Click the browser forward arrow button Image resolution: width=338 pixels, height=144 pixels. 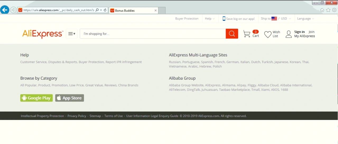13,10
